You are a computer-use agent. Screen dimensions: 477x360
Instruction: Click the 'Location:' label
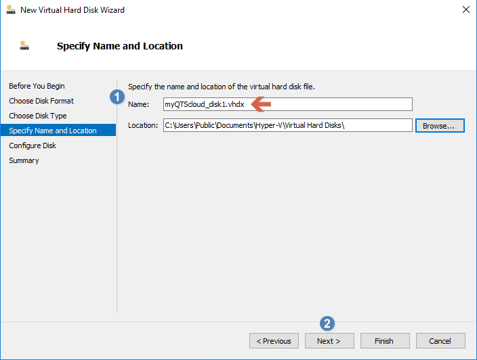coord(143,125)
